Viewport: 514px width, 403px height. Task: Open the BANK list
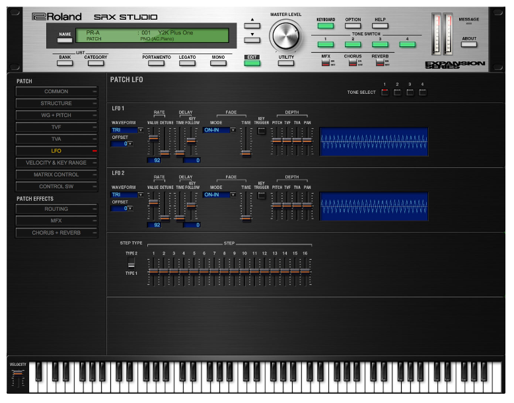pyautogui.click(x=65, y=63)
